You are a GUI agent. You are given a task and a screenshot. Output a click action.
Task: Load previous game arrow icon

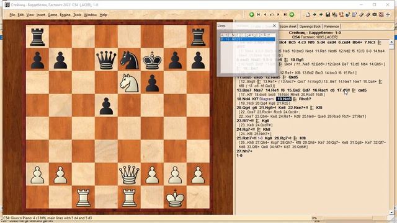pos(314,15)
